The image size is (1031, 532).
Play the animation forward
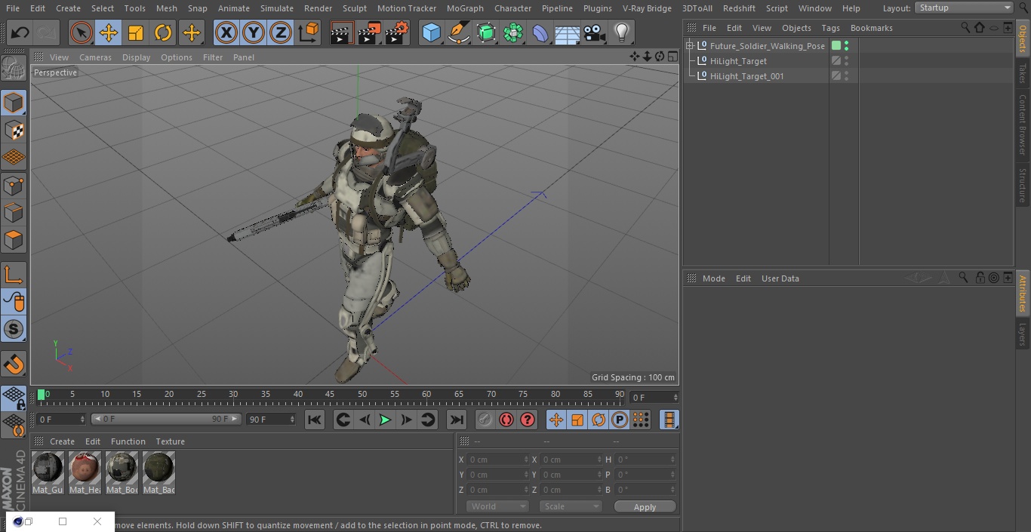coord(385,420)
